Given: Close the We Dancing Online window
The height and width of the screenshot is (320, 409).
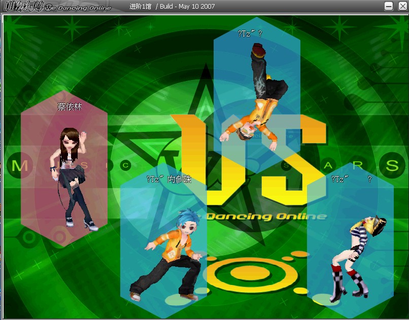Looking at the screenshot, I should (402, 6).
